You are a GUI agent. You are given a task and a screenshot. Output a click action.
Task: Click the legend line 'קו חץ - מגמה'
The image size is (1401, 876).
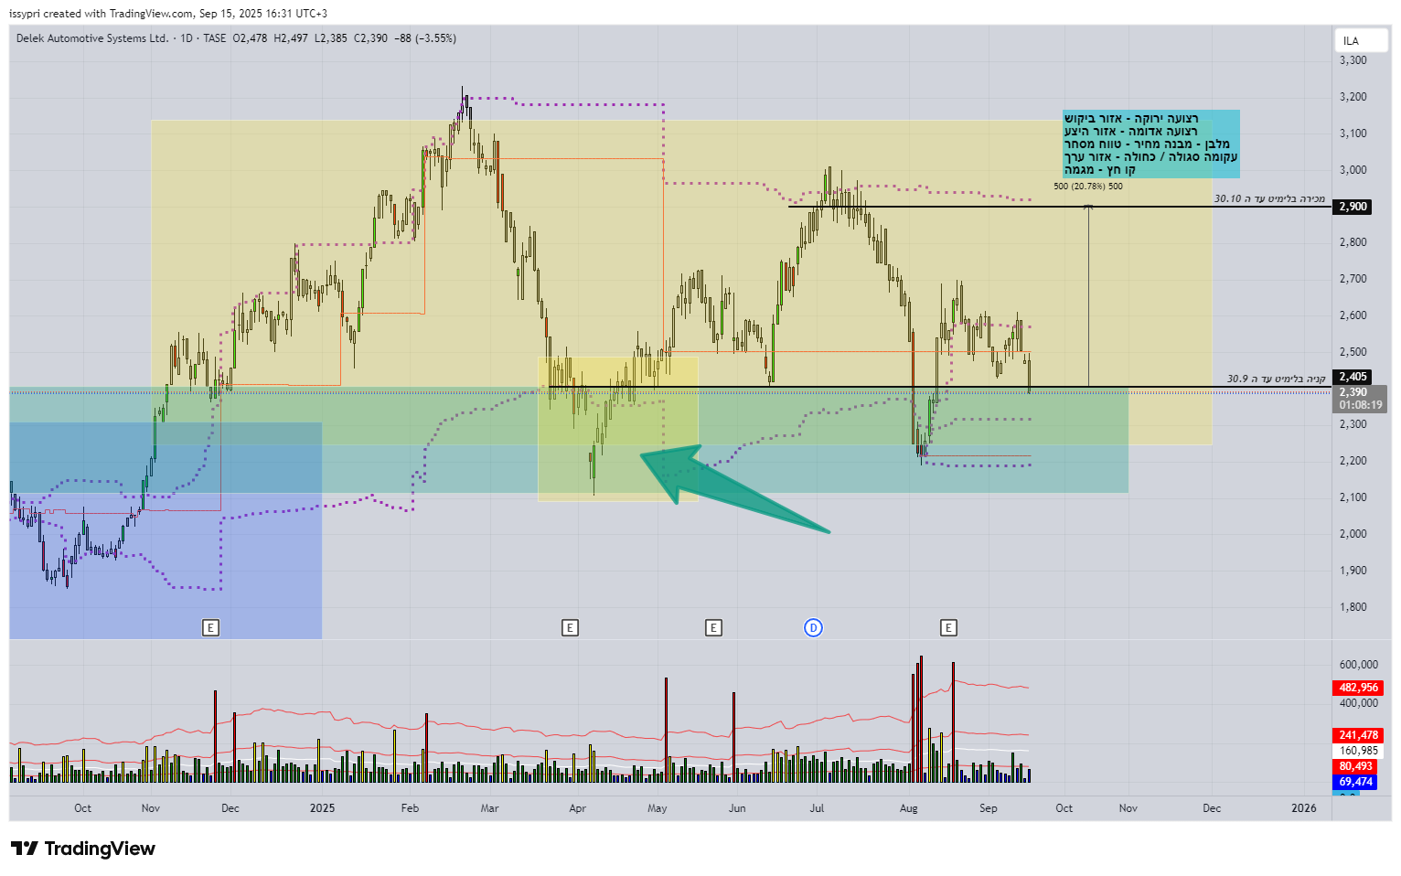click(1100, 170)
